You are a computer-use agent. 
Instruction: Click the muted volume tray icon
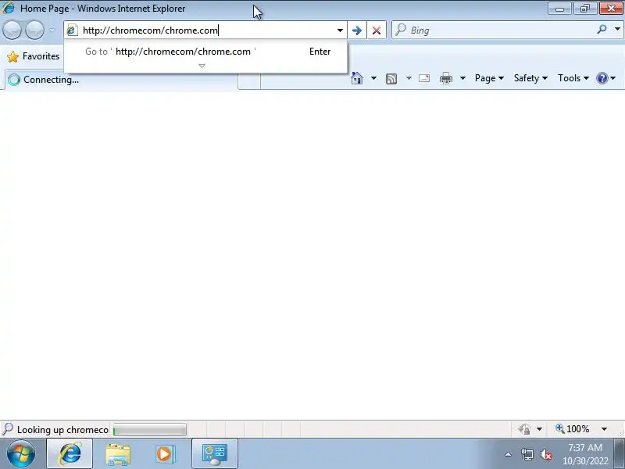coord(545,454)
